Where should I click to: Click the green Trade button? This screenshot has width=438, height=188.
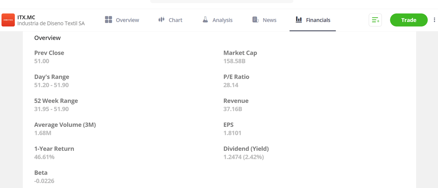(x=408, y=20)
